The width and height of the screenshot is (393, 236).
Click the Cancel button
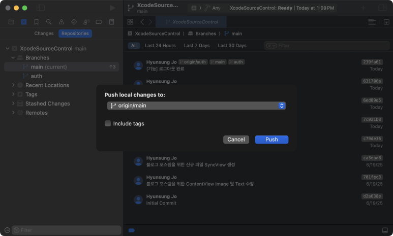pyautogui.click(x=236, y=140)
